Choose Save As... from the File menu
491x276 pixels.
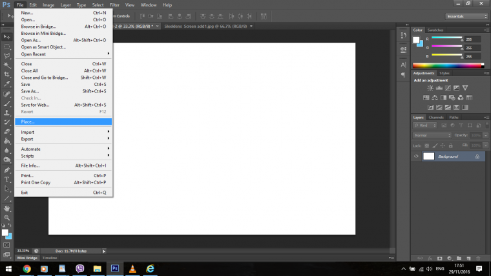(x=63, y=91)
